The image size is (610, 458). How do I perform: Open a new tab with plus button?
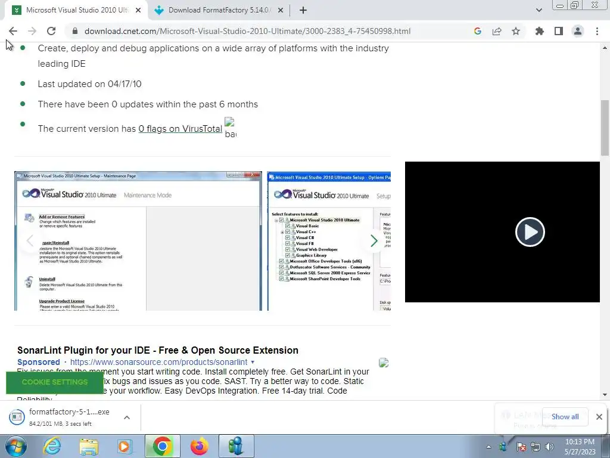click(303, 11)
